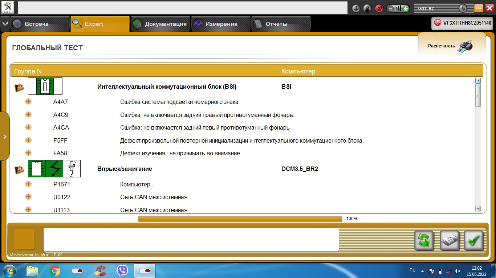Select the BSI fuse box pictogram
Image resolution: width=496 pixels, height=278 pixels.
[45, 86]
